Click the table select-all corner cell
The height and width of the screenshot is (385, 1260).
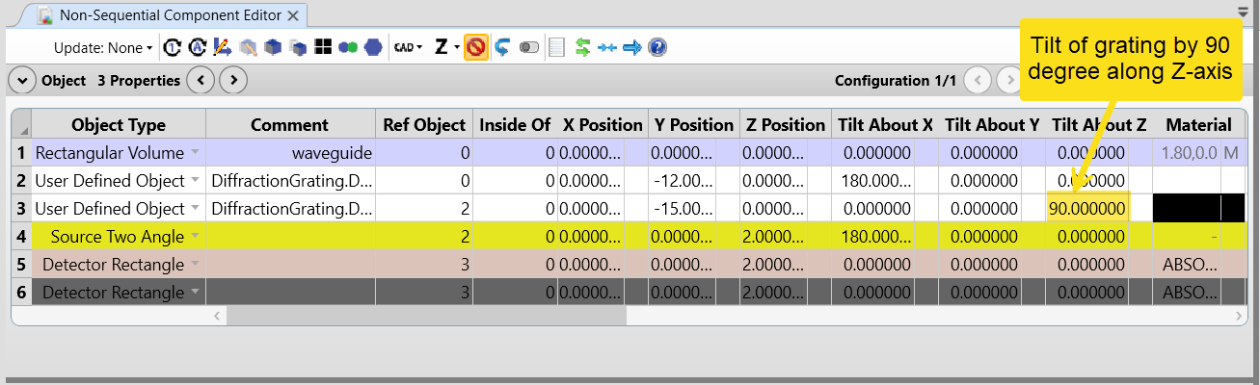(21, 124)
